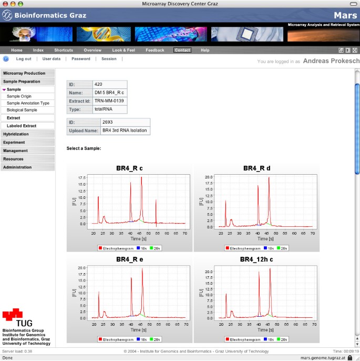
Task: Expand the Administration section
Action: (x=27, y=167)
